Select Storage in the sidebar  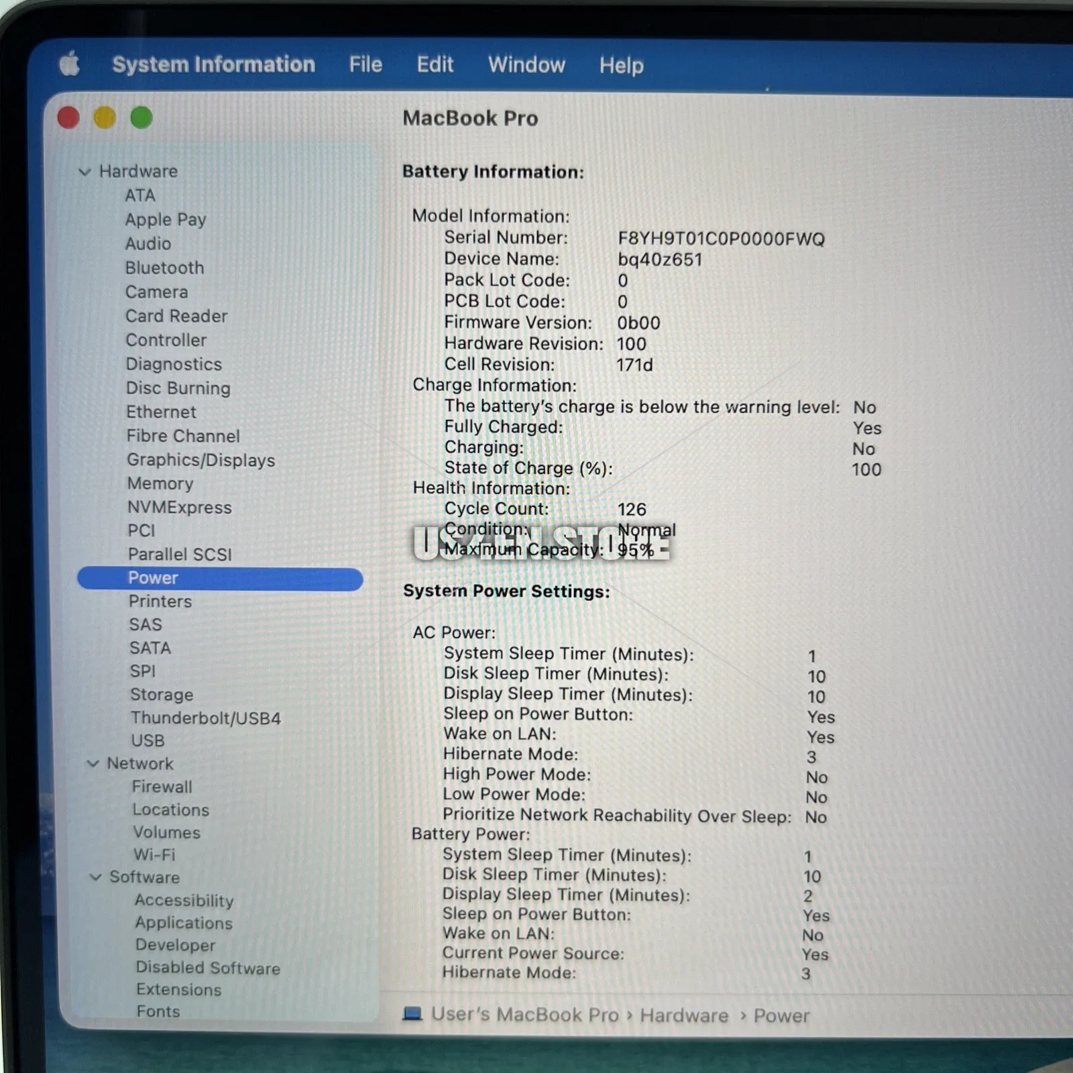click(x=162, y=695)
